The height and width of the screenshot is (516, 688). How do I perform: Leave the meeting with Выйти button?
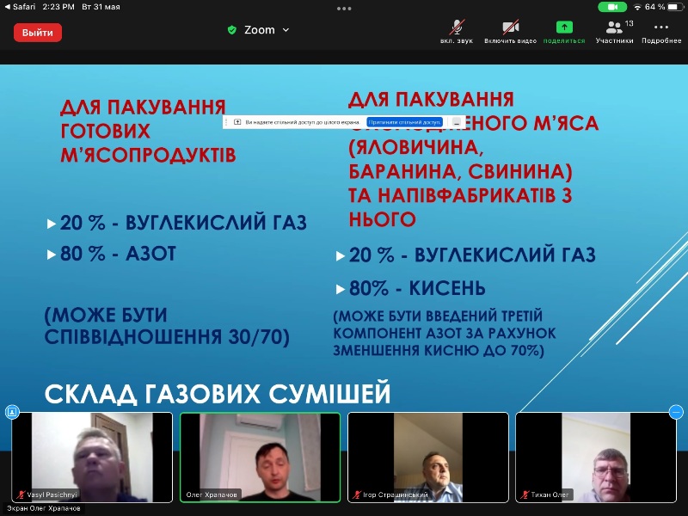coord(37,33)
